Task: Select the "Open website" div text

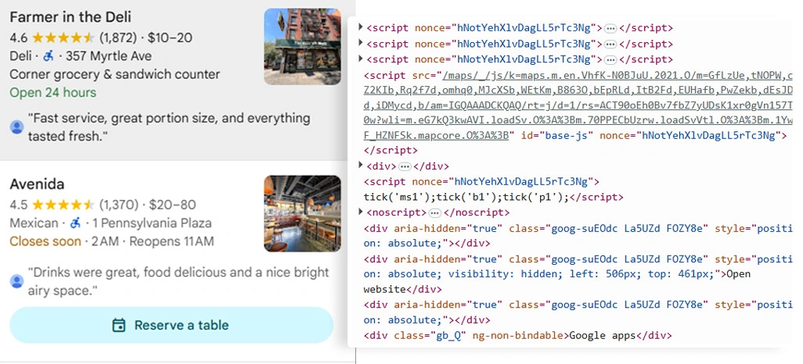Action: (x=557, y=281)
